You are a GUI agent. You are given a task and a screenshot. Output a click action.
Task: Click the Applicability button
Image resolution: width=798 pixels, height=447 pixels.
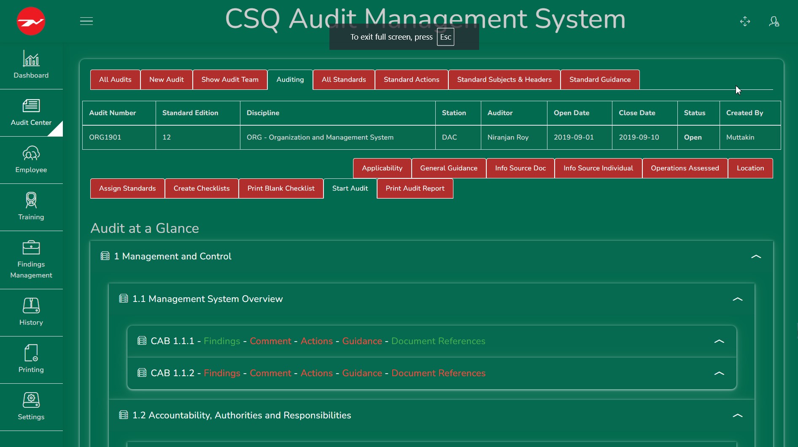[382, 168]
